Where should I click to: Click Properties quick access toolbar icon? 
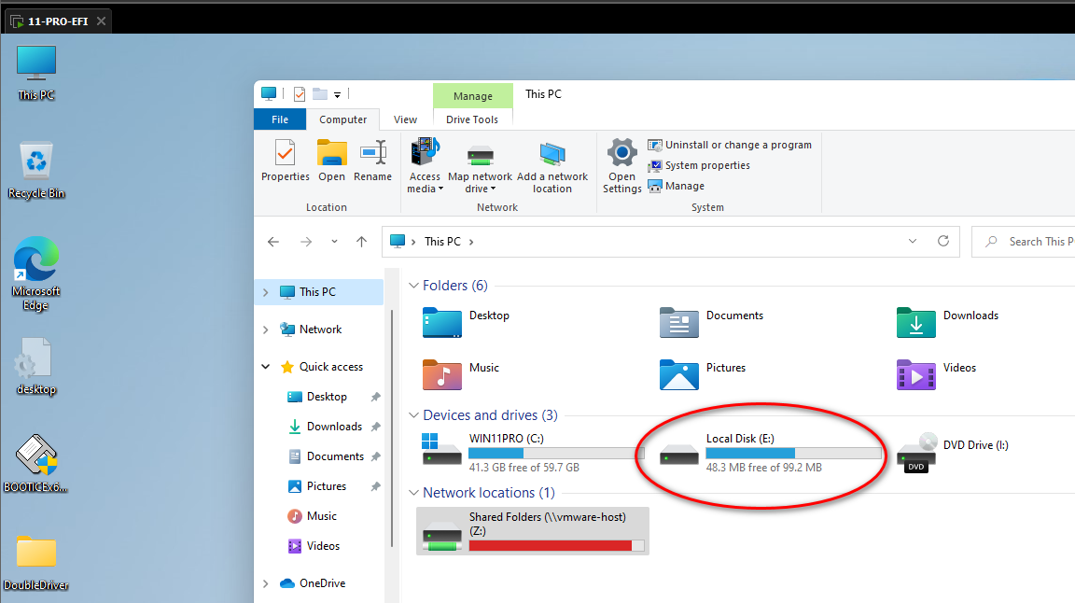pos(300,94)
